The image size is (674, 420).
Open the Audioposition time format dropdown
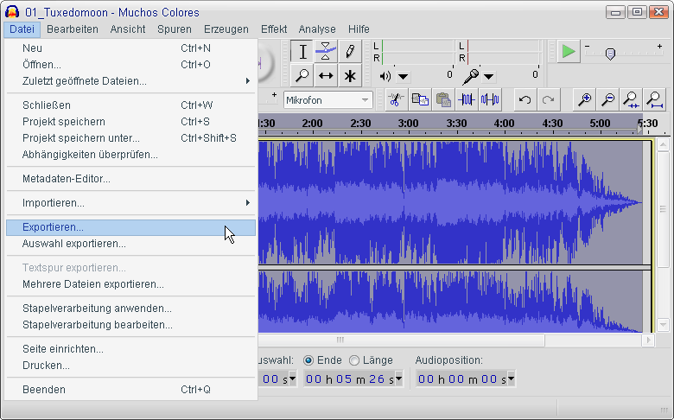(x=511, y=379)
